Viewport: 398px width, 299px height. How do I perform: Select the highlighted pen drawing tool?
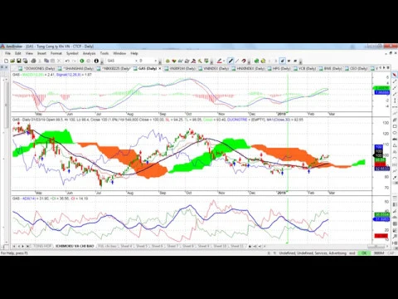(x=231, y=61)
